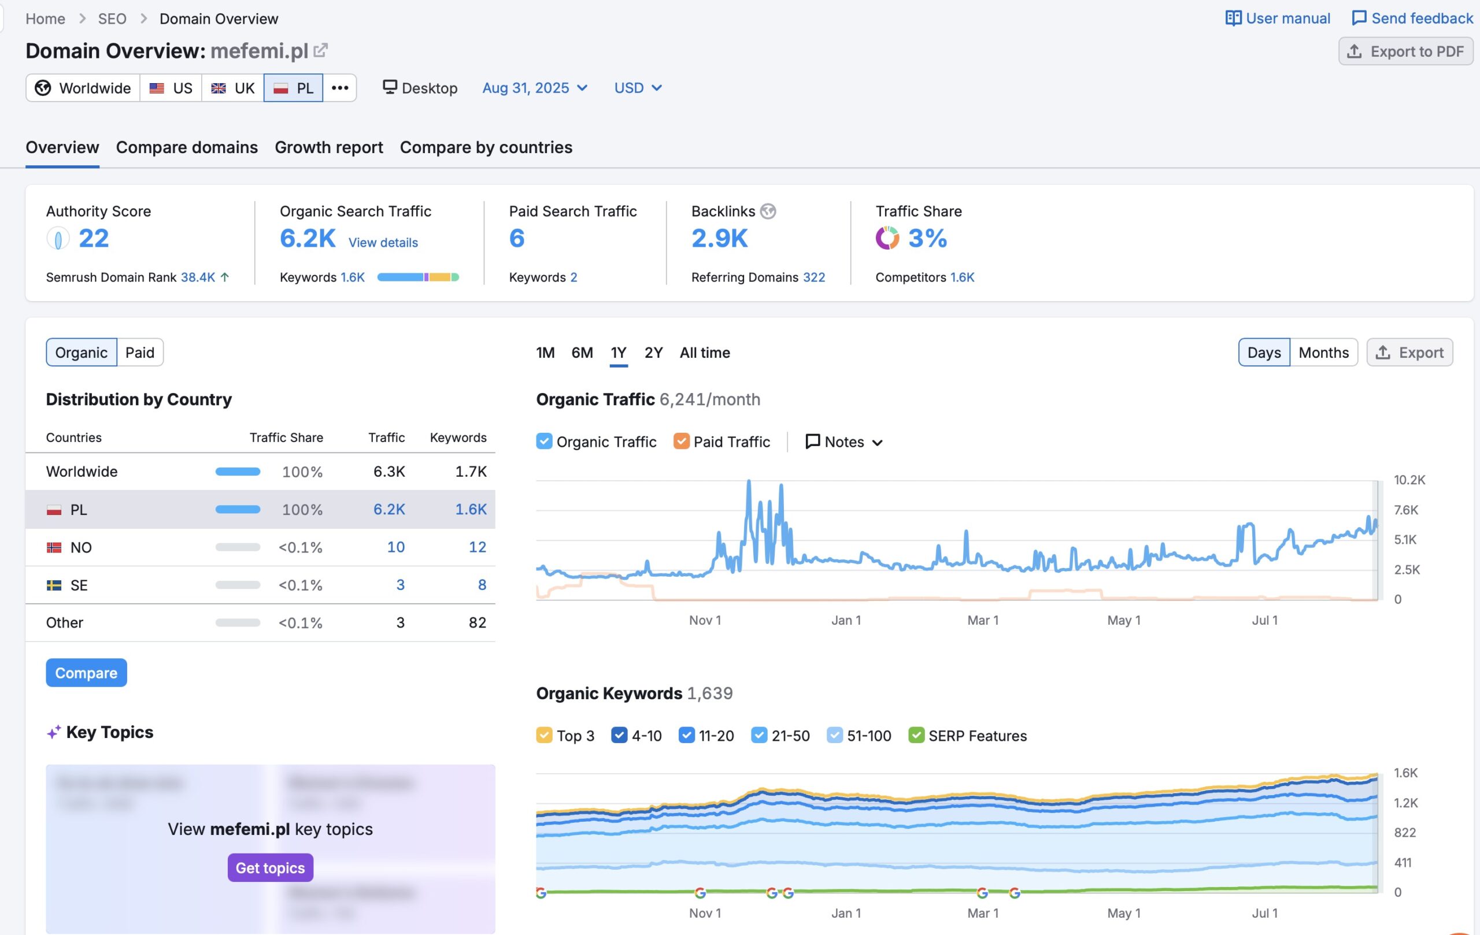Toggle the 21-50 keywords checkbox

[x=759, y=734]
